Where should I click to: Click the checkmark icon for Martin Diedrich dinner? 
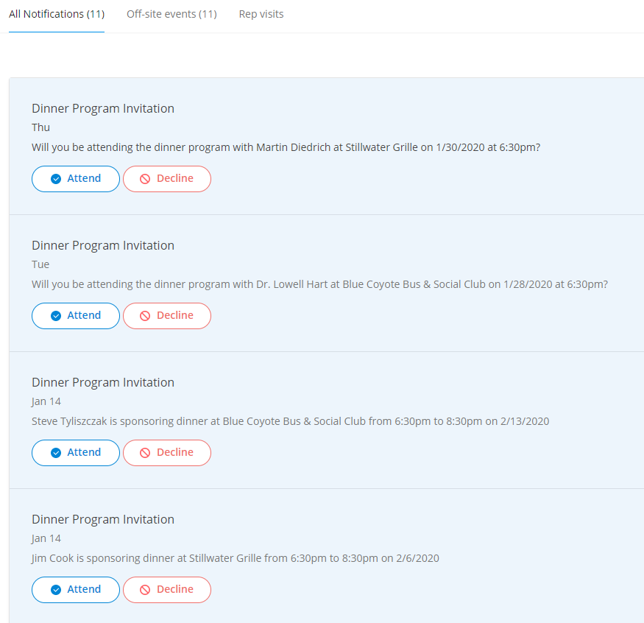[56, 179]
